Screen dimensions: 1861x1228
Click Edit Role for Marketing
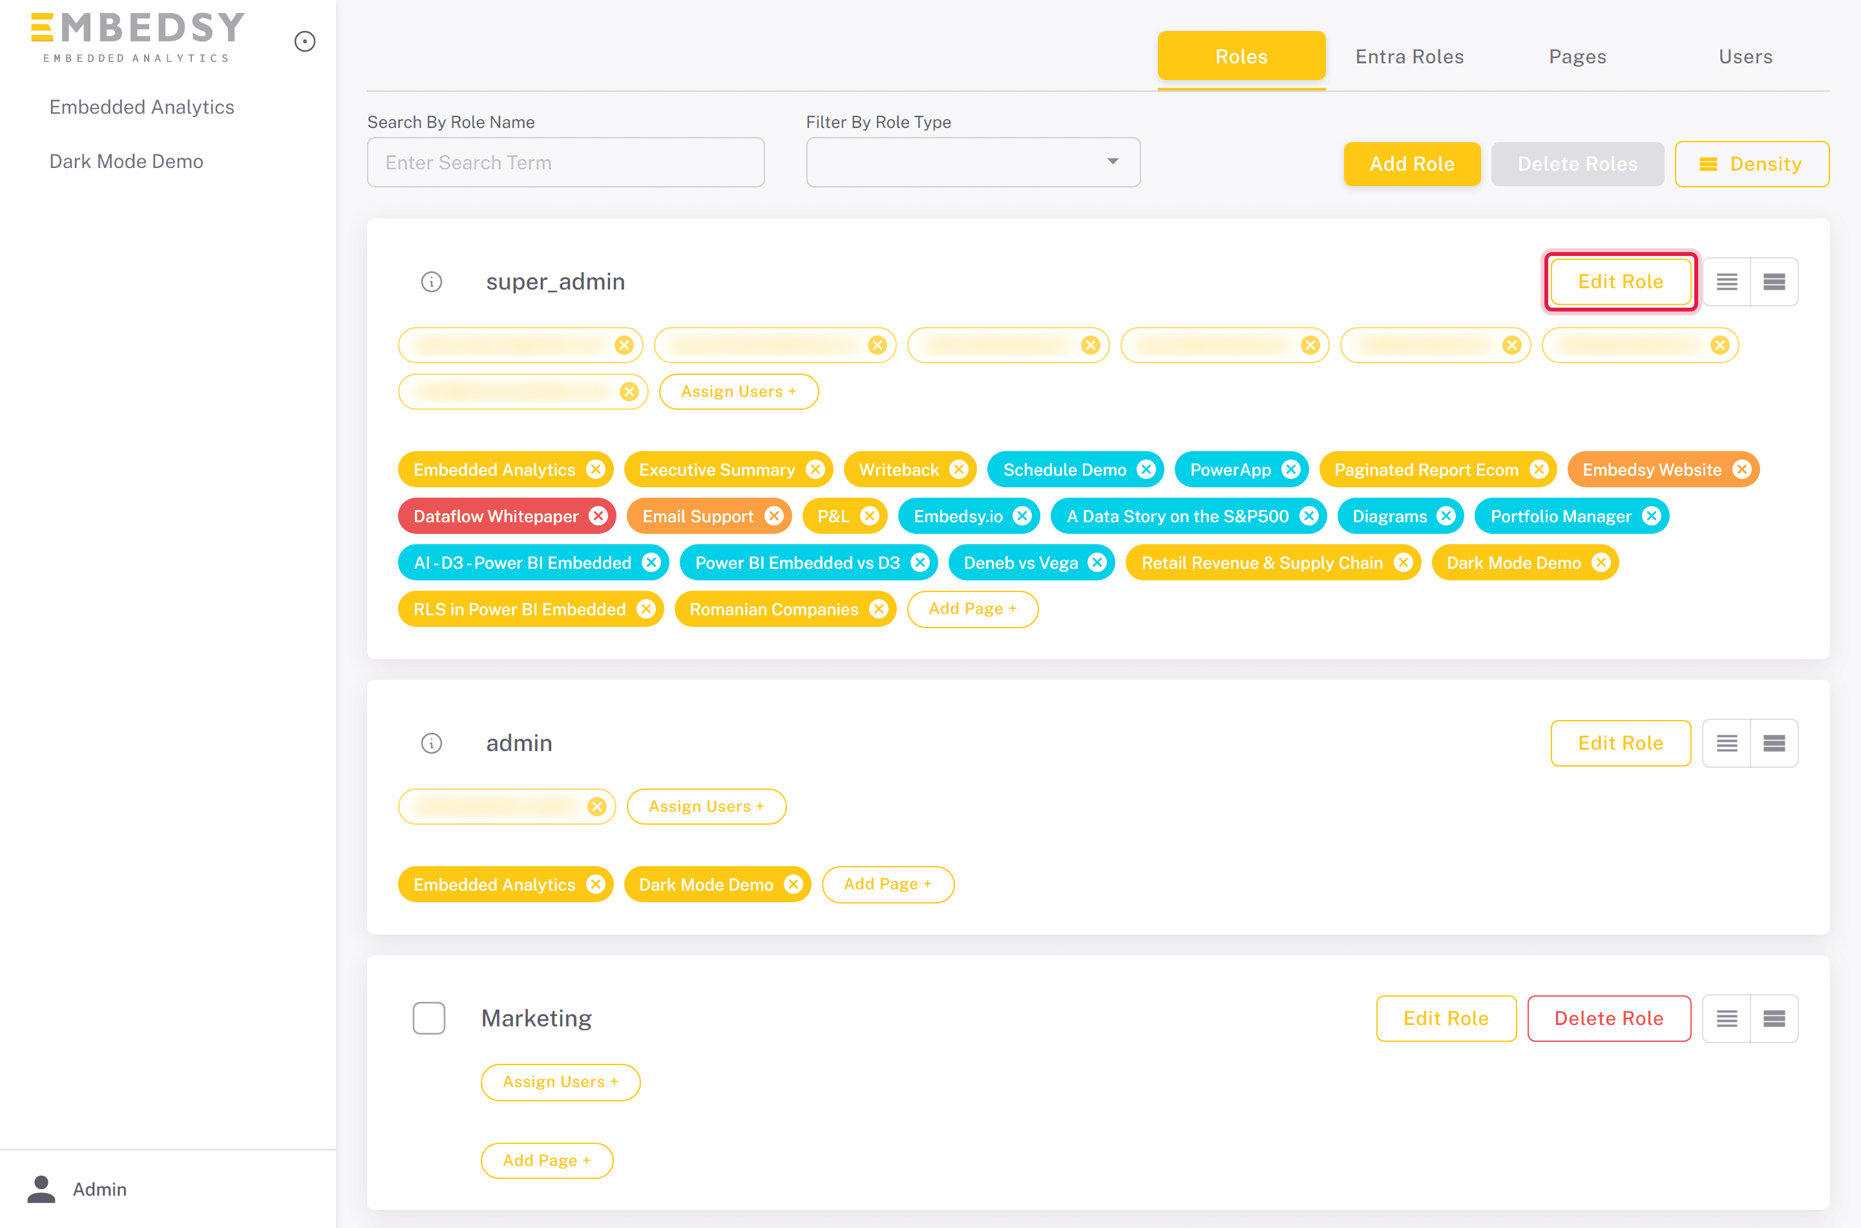(1446, 1018)
